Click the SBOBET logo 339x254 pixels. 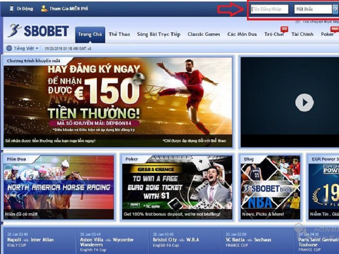pyautogui.click(x=38, y=31)
